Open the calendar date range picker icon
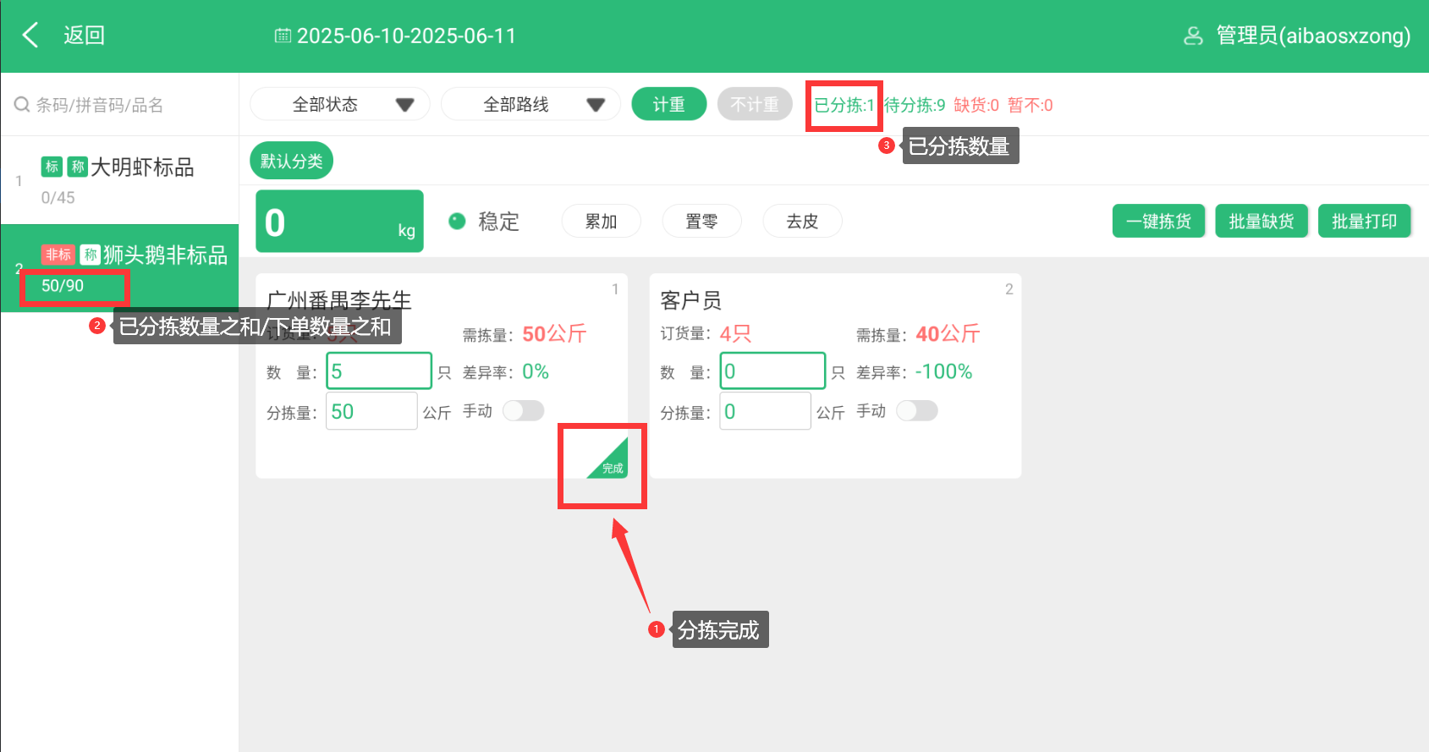Screen dimensions: 1429x752 [283, 36]
